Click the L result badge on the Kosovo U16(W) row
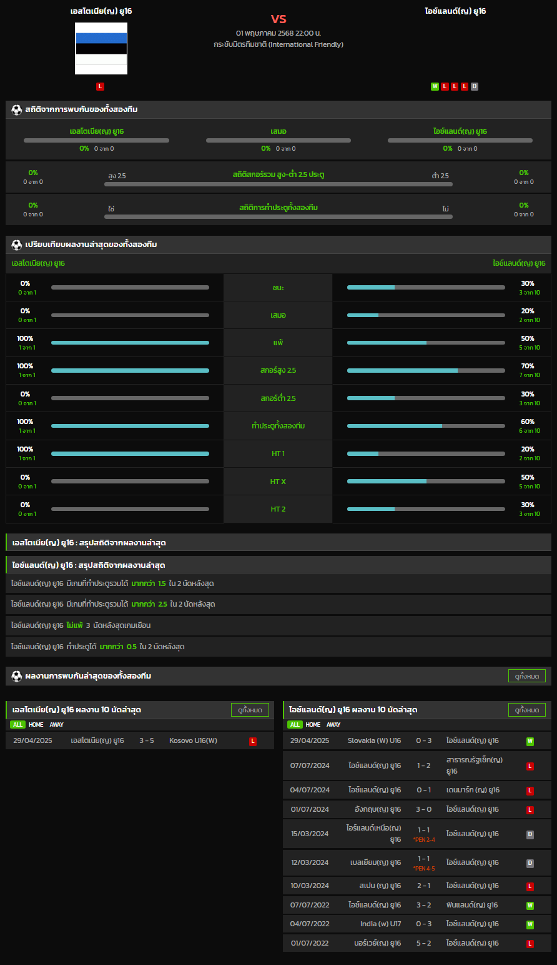Image resolution: width=557 pixels, height=965 pixels. tap(253, 741)
